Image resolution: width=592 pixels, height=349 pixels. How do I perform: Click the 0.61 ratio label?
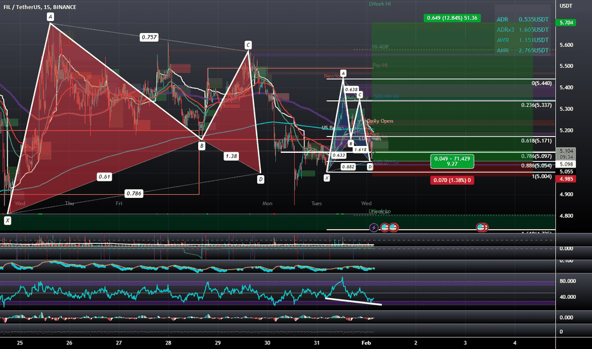click(x=104, y=176)
